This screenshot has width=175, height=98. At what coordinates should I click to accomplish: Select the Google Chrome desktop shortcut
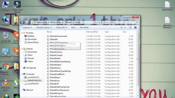(5, 69)
